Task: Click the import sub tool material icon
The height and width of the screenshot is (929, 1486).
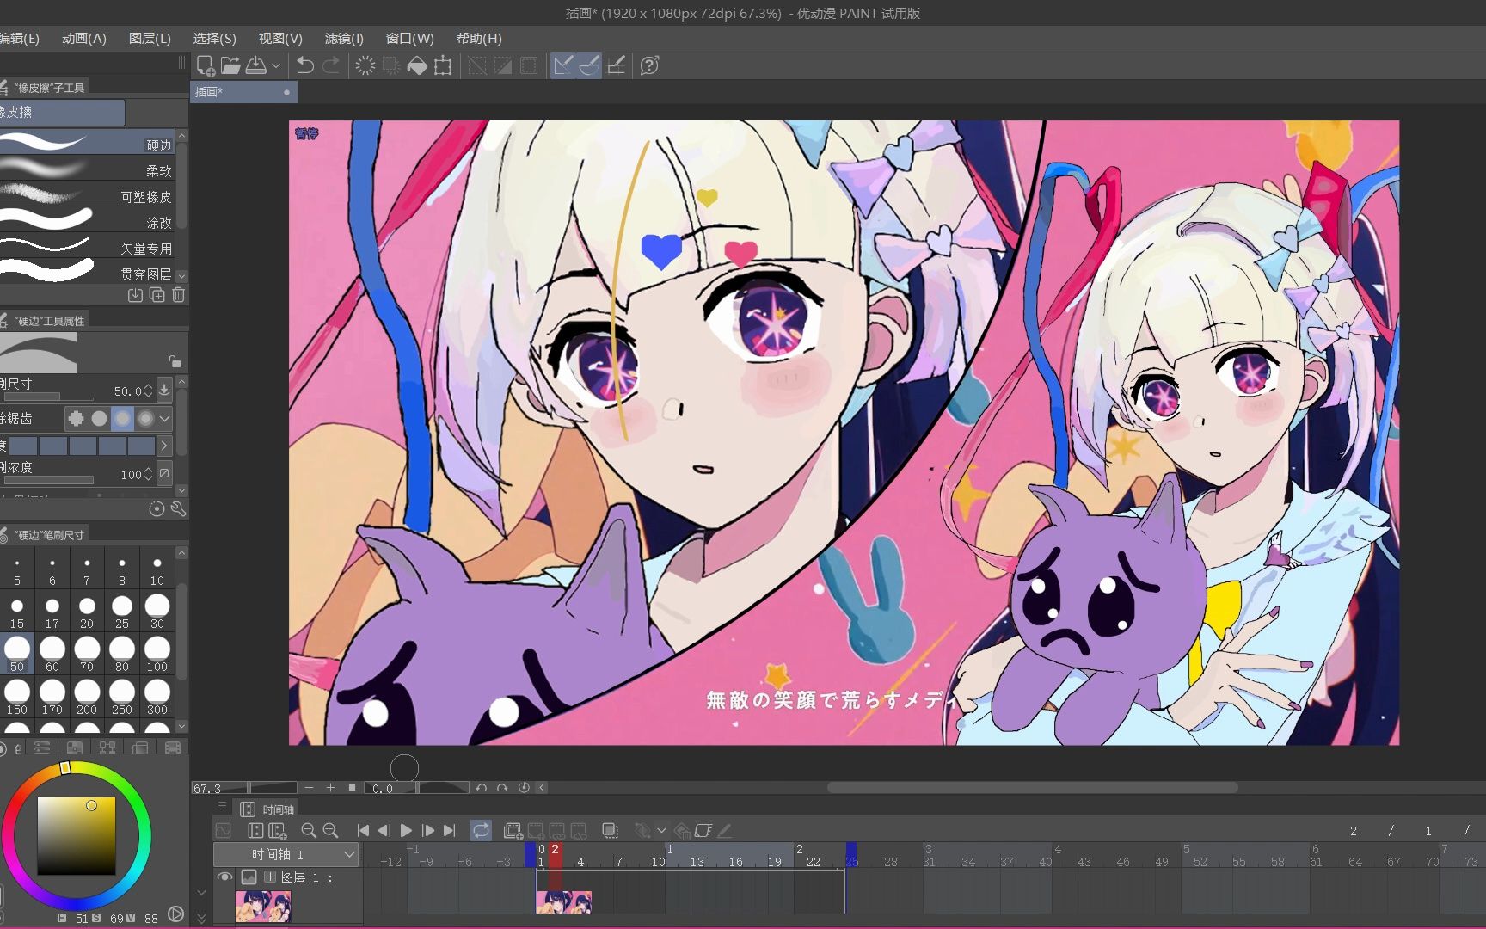Action: (x=135, y=295)
